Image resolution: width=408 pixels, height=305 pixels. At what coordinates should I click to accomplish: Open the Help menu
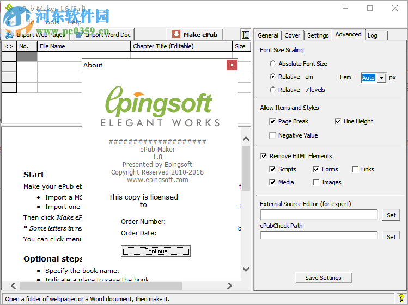click(x=74, y=22)
